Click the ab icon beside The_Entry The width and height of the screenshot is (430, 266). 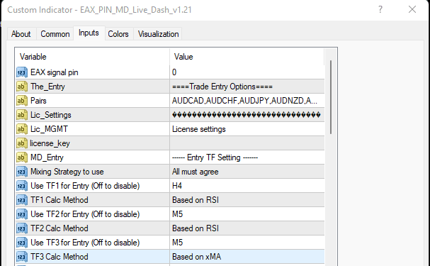pyautogui.click(x=22, y=87)
